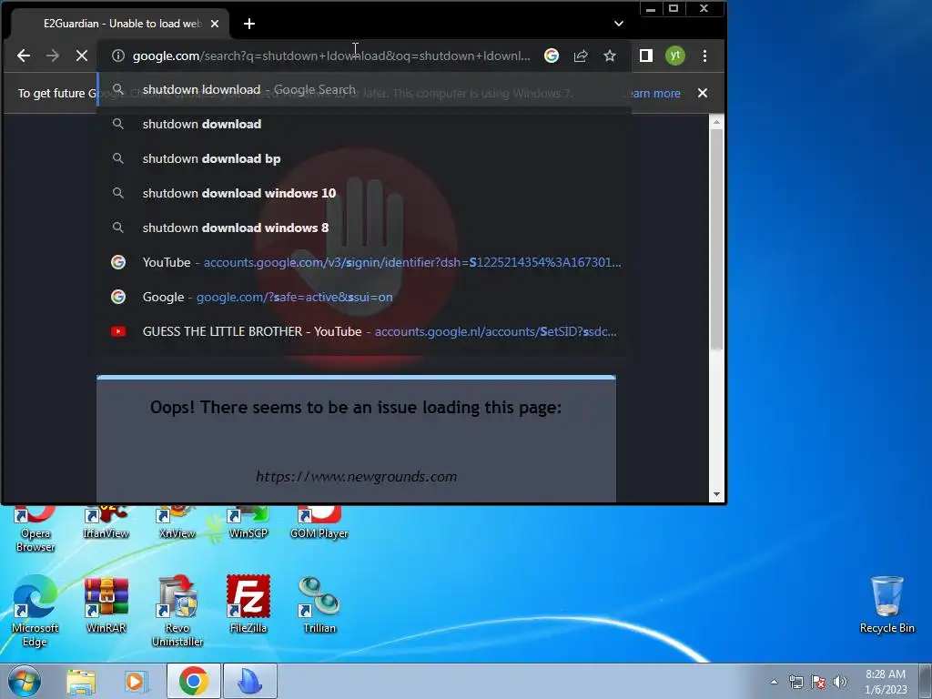The image size is (932, 699).
Task: Select FileZilla desktop icon
Action: tap(248, 604)
